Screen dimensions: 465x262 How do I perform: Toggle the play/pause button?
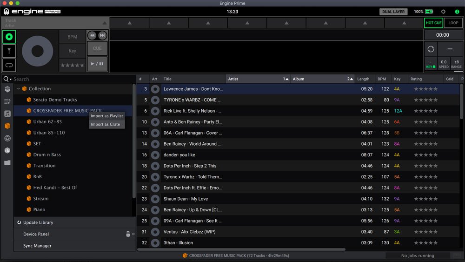[97, 64]
